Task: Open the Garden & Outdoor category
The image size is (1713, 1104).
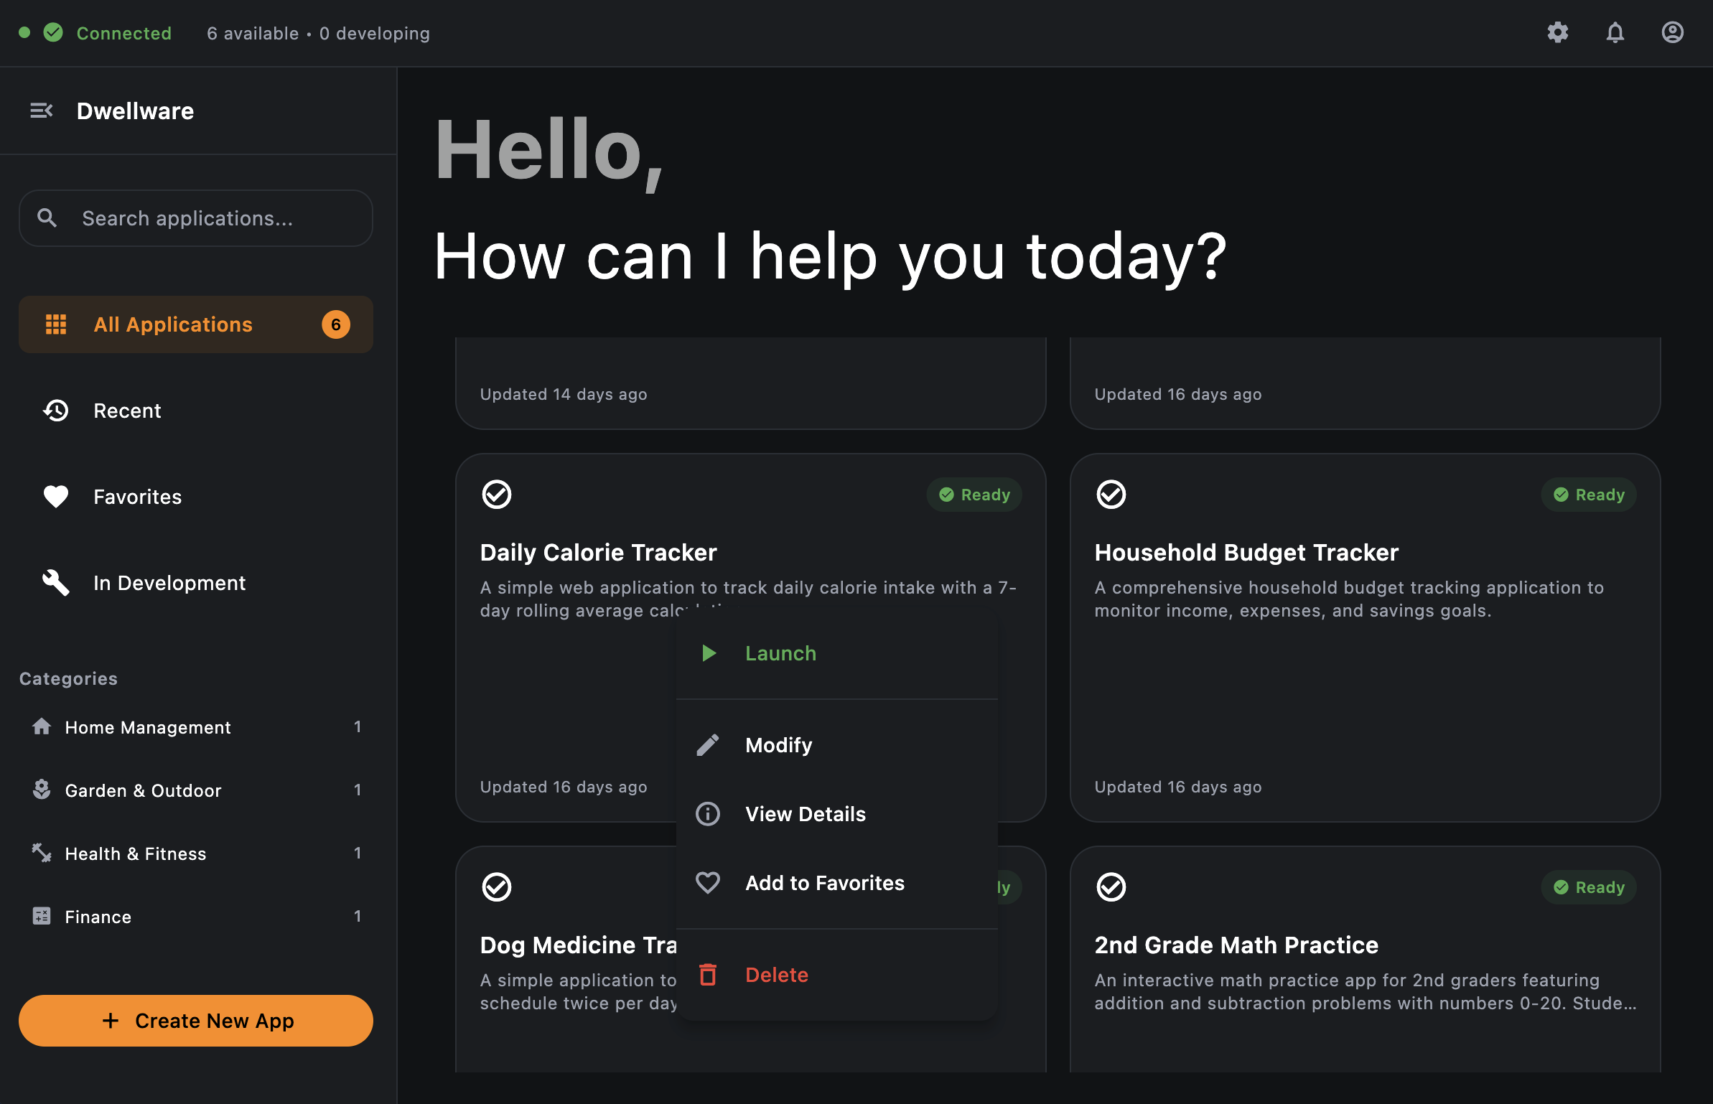Action: pyautogui.click(x=143, y=790)
